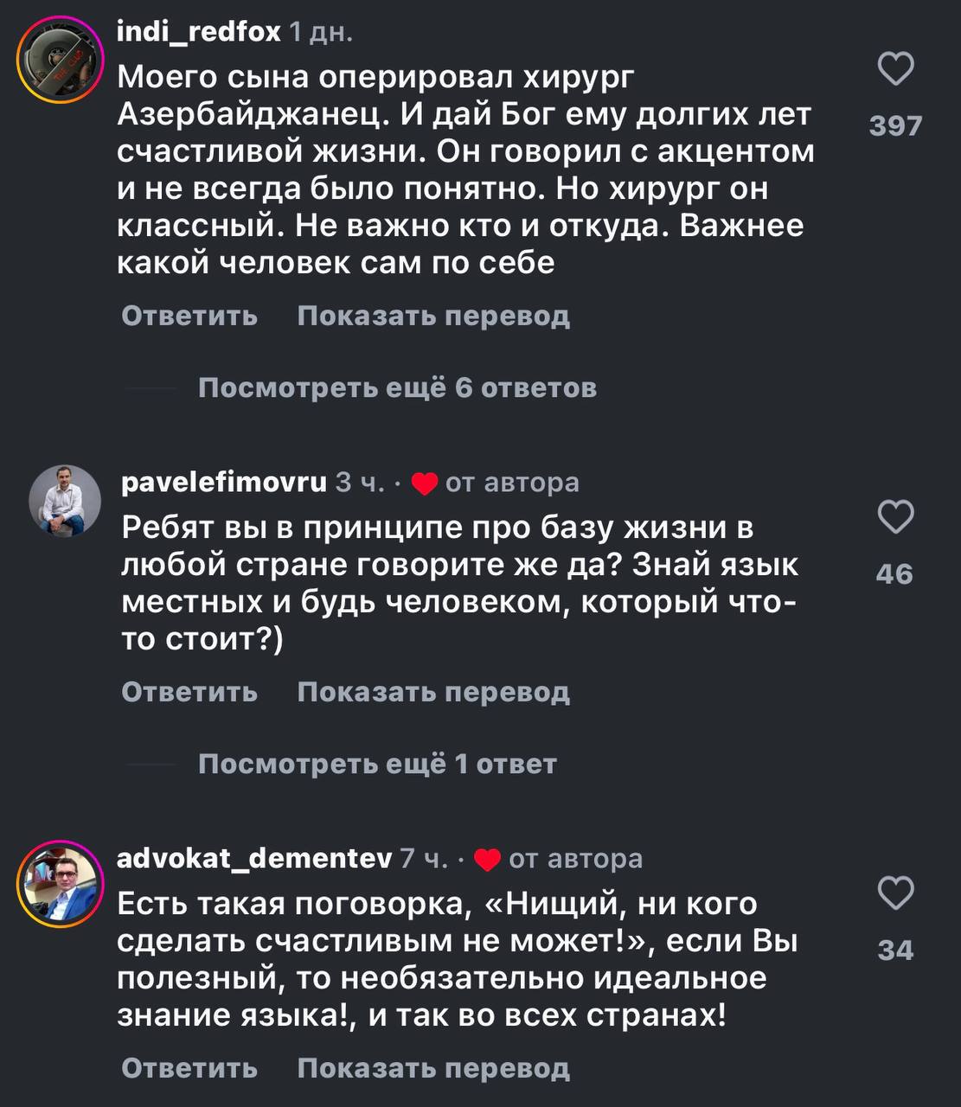View the 46 likes on pavelefimovru's comment
Viewport: 961px width, 1107px height.
[894, 573]
